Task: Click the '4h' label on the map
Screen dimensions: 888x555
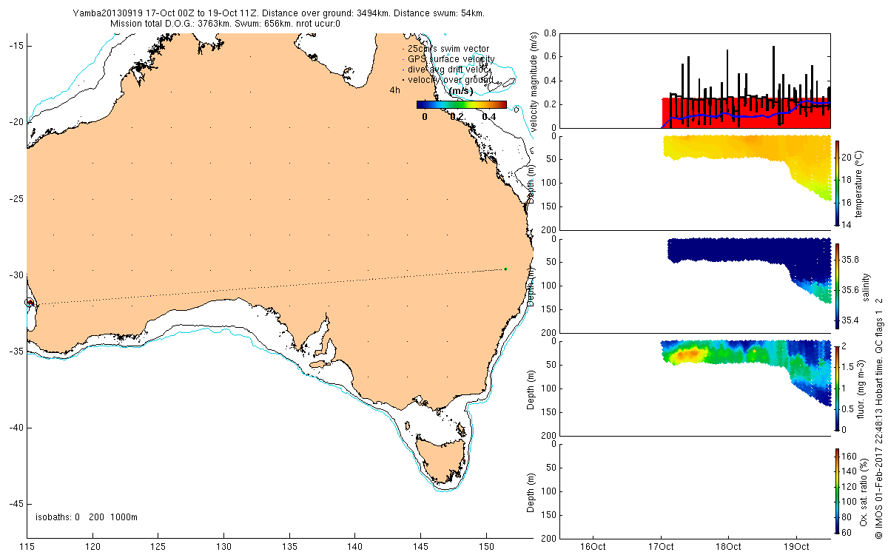Action: pyautogui.click(x=395, y=90)
